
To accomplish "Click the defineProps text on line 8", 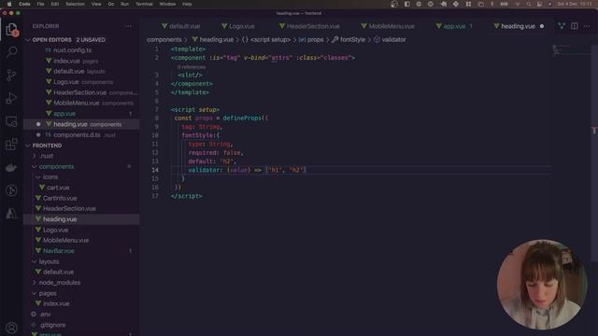I will pos(242,119).
